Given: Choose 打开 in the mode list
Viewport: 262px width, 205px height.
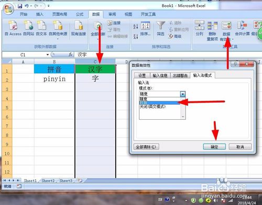Looking at the screenshot, I should (x=160, y=102).
